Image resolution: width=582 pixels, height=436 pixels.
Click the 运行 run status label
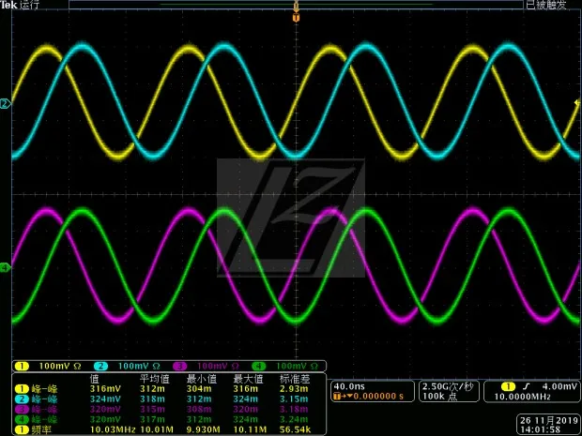29,5
